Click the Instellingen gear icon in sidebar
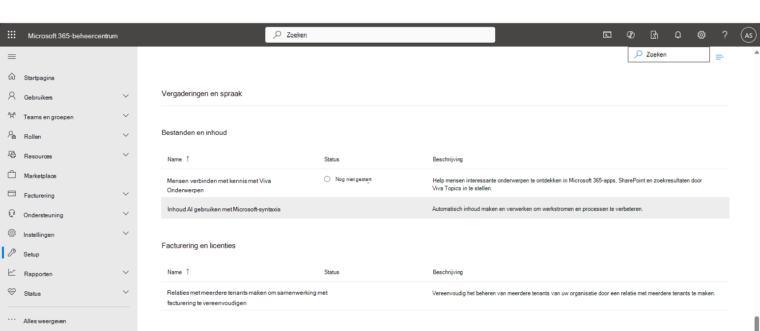Screen dimensions: 760x331 [x=12, y=234]
